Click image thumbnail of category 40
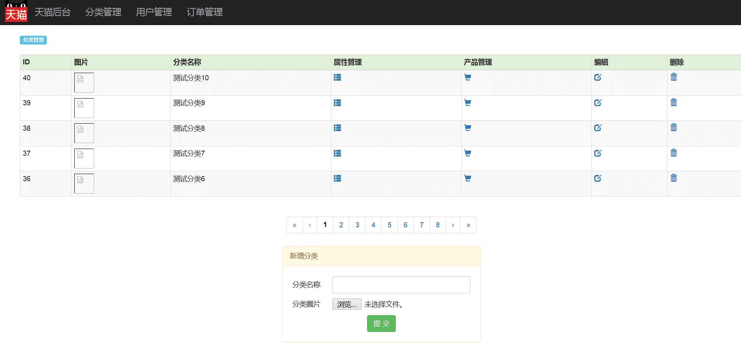The height and width of the screenshot is (347, 741). coord(84,83)
